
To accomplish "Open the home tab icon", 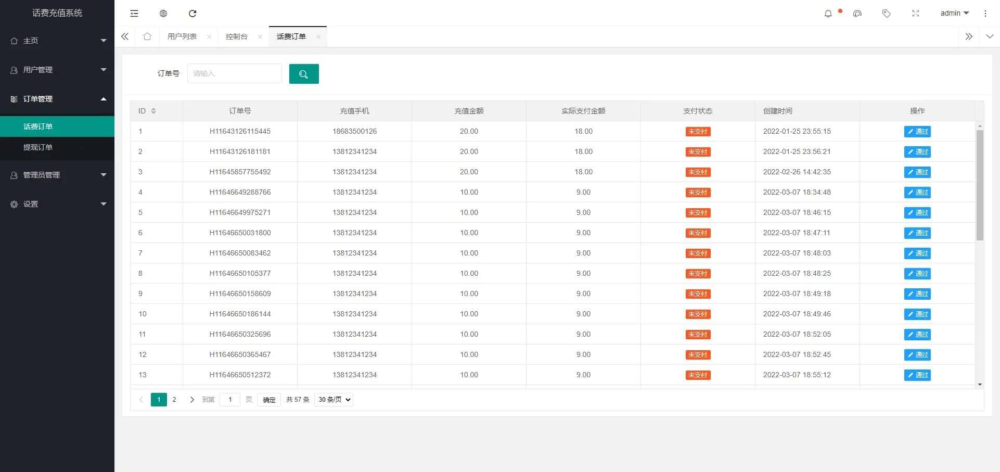I will tap(147, 36).
